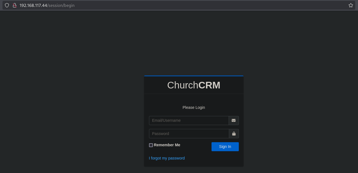
Task: Focus the Password input field
Action: pyautogui.click(x=189, y=134)
